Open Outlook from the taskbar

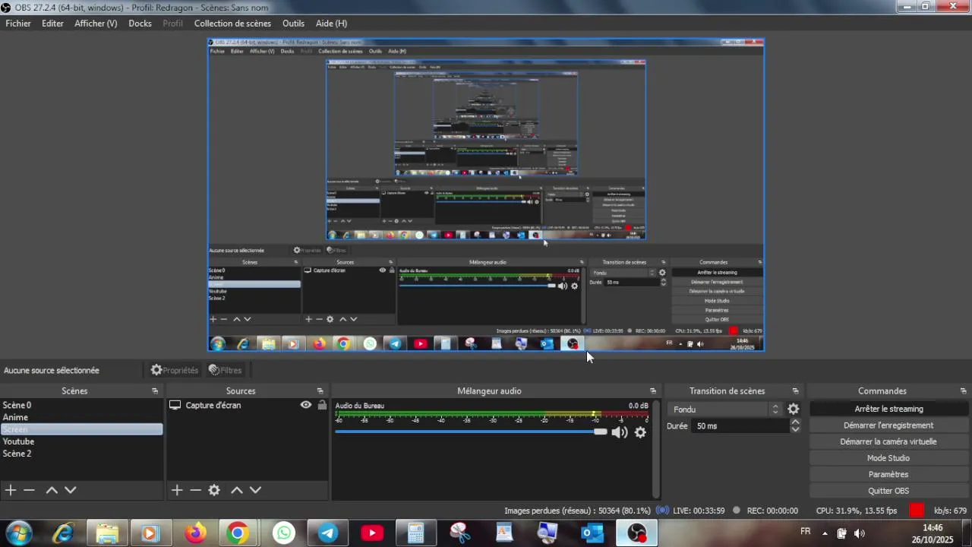point(592,533)
